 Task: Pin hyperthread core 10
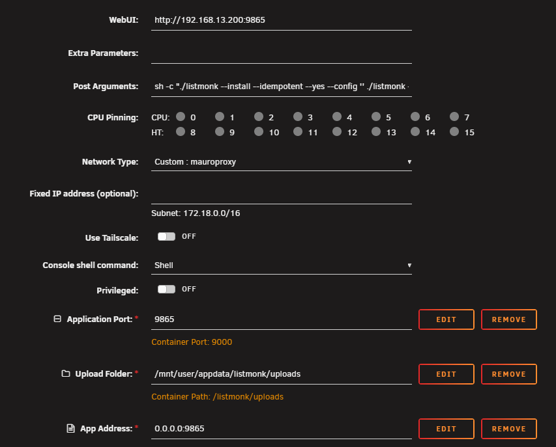click(x=259, y=131)
